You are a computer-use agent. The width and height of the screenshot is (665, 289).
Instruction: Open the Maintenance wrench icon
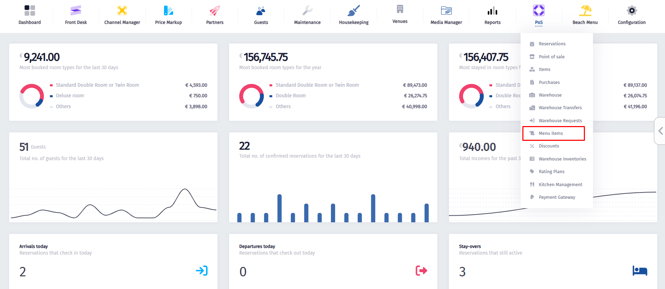click(x=307, y=11)
